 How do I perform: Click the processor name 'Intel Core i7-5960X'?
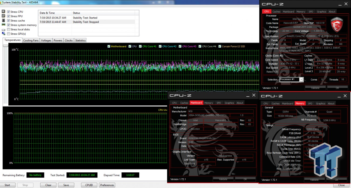pyautogui.click(x=303, y=19)
